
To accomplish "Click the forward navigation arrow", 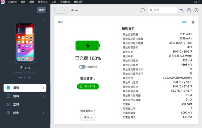I will [65, 10].
